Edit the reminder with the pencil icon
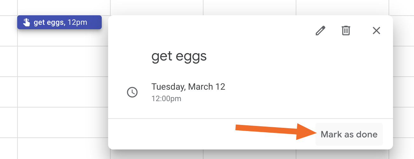This screenshot has width=414, height=159. (321, 31)
